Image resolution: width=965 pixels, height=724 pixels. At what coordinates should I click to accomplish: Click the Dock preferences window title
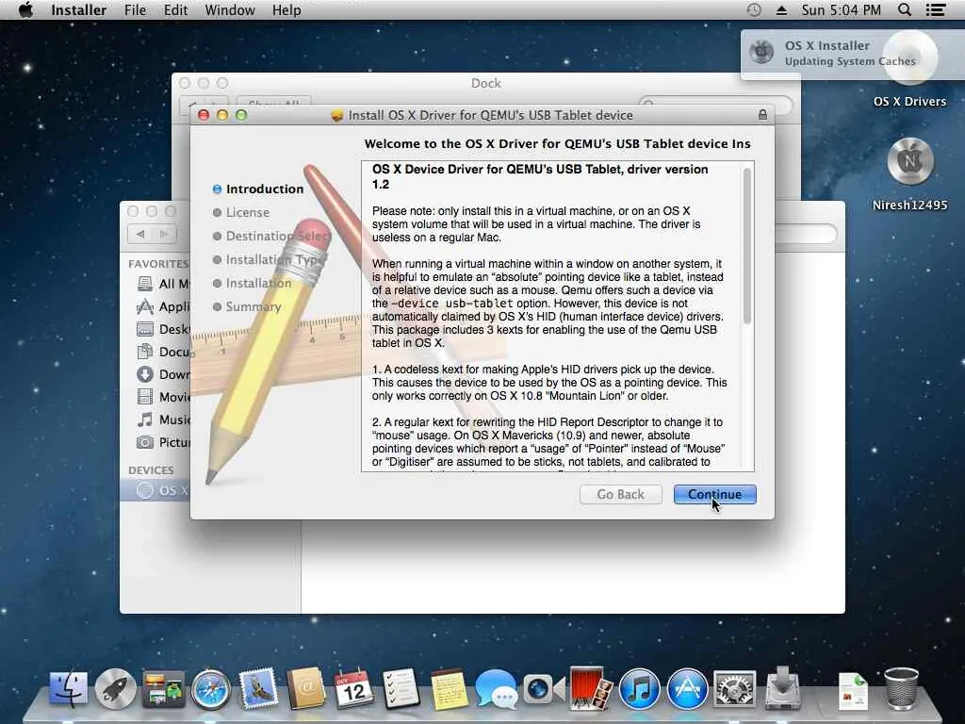pyautogui.click(x=485, y=83)
